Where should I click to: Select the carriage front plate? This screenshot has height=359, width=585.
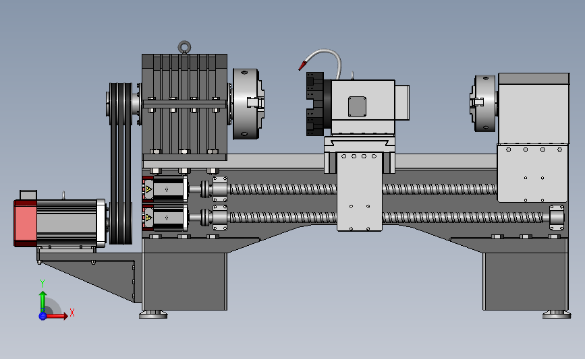click(359, 191)
